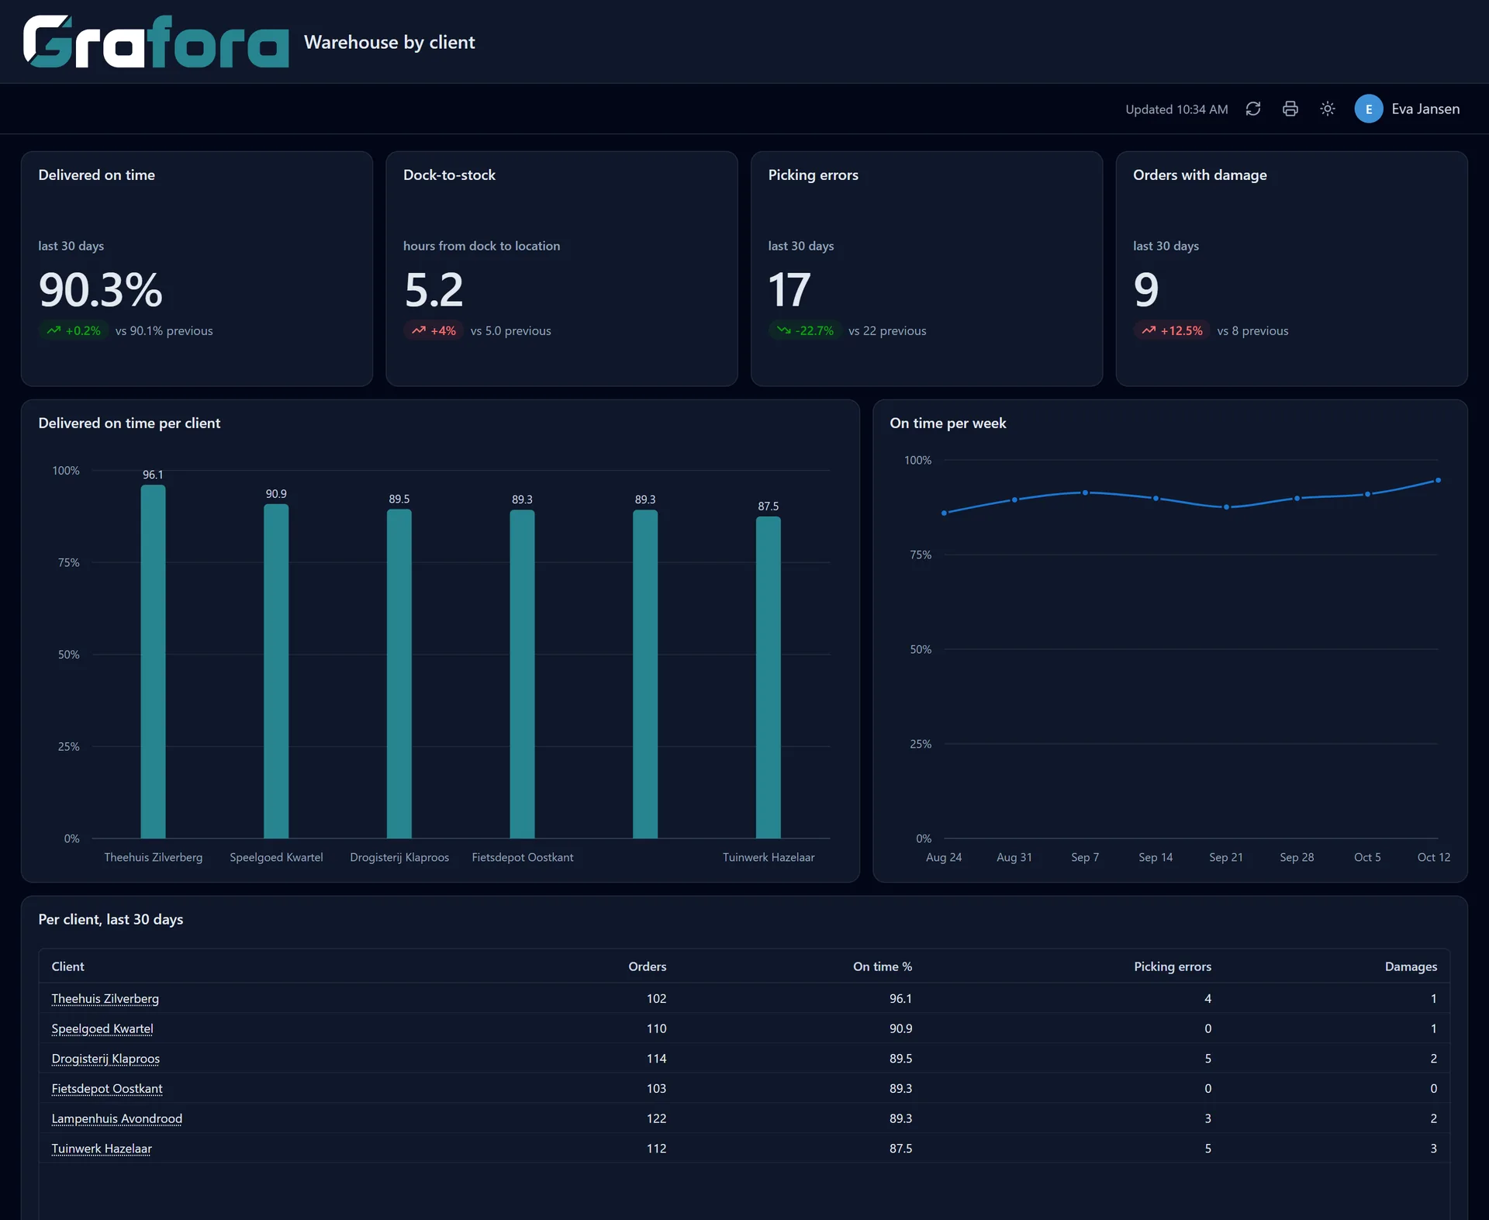Sort table by Client column header
This screenshot has width=1489, height=1220.
click(68, 966)
